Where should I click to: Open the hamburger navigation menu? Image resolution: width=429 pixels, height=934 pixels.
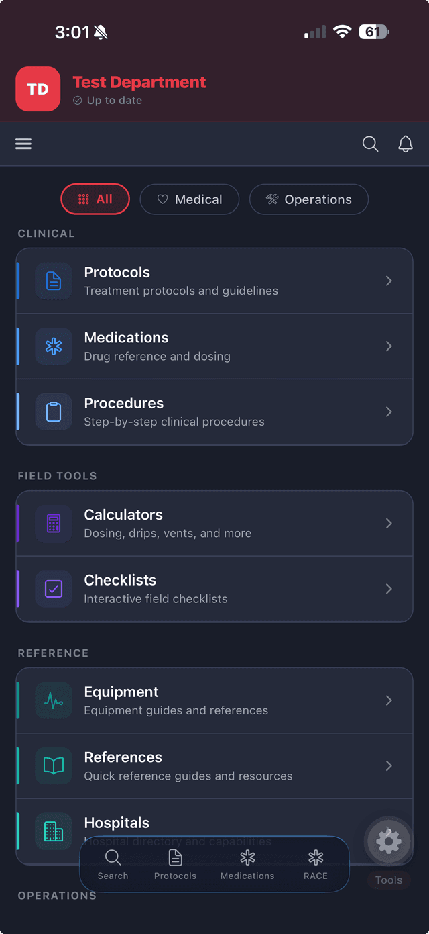coord(23,144)
